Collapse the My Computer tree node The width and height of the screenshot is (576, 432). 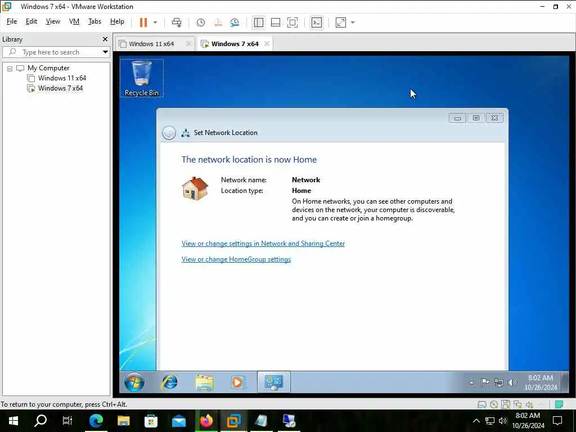(x=10, y=69)
